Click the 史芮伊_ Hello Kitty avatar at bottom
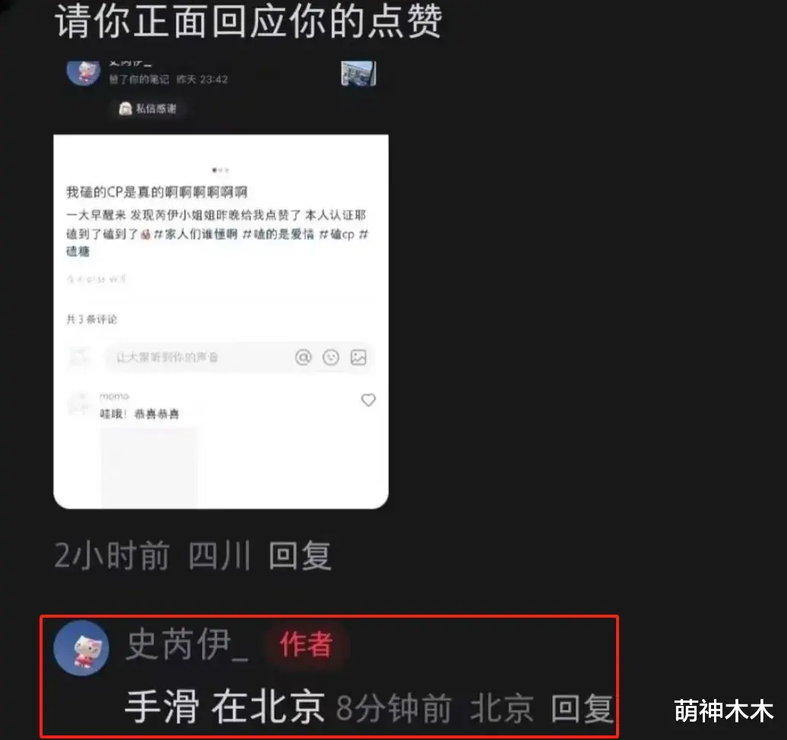 (81, 647)
